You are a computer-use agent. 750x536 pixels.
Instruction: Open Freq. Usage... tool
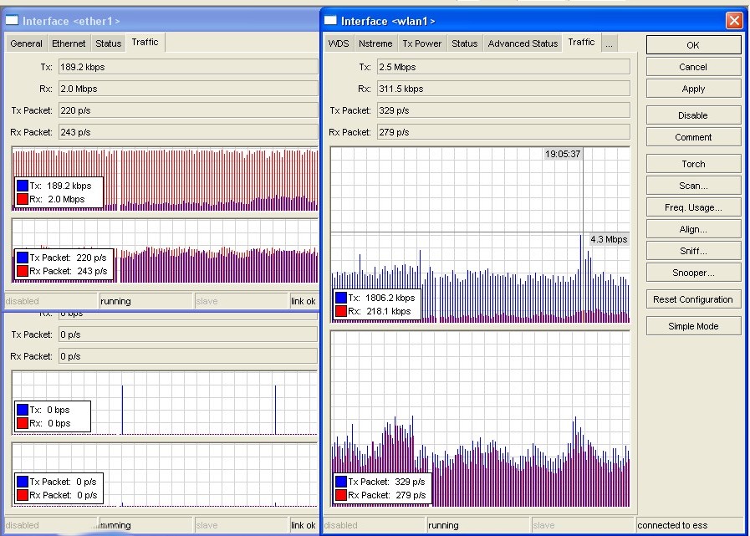pos(693,207)
